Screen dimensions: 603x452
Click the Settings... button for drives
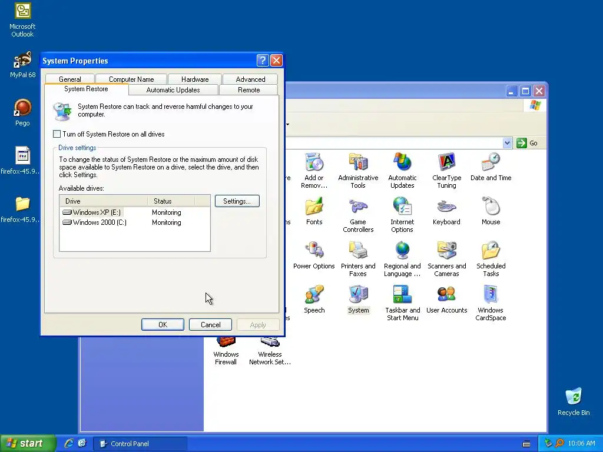point(237,201)
